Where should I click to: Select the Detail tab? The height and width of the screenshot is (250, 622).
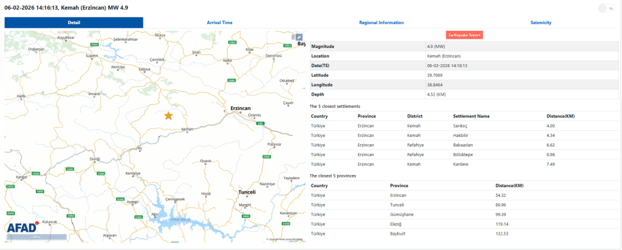73,22
